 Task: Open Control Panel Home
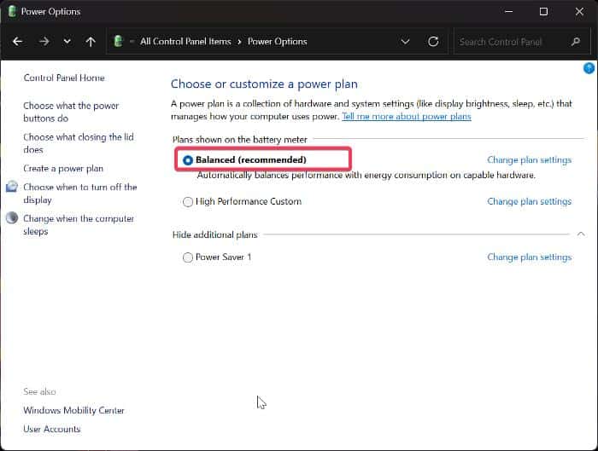pos(64,78)
